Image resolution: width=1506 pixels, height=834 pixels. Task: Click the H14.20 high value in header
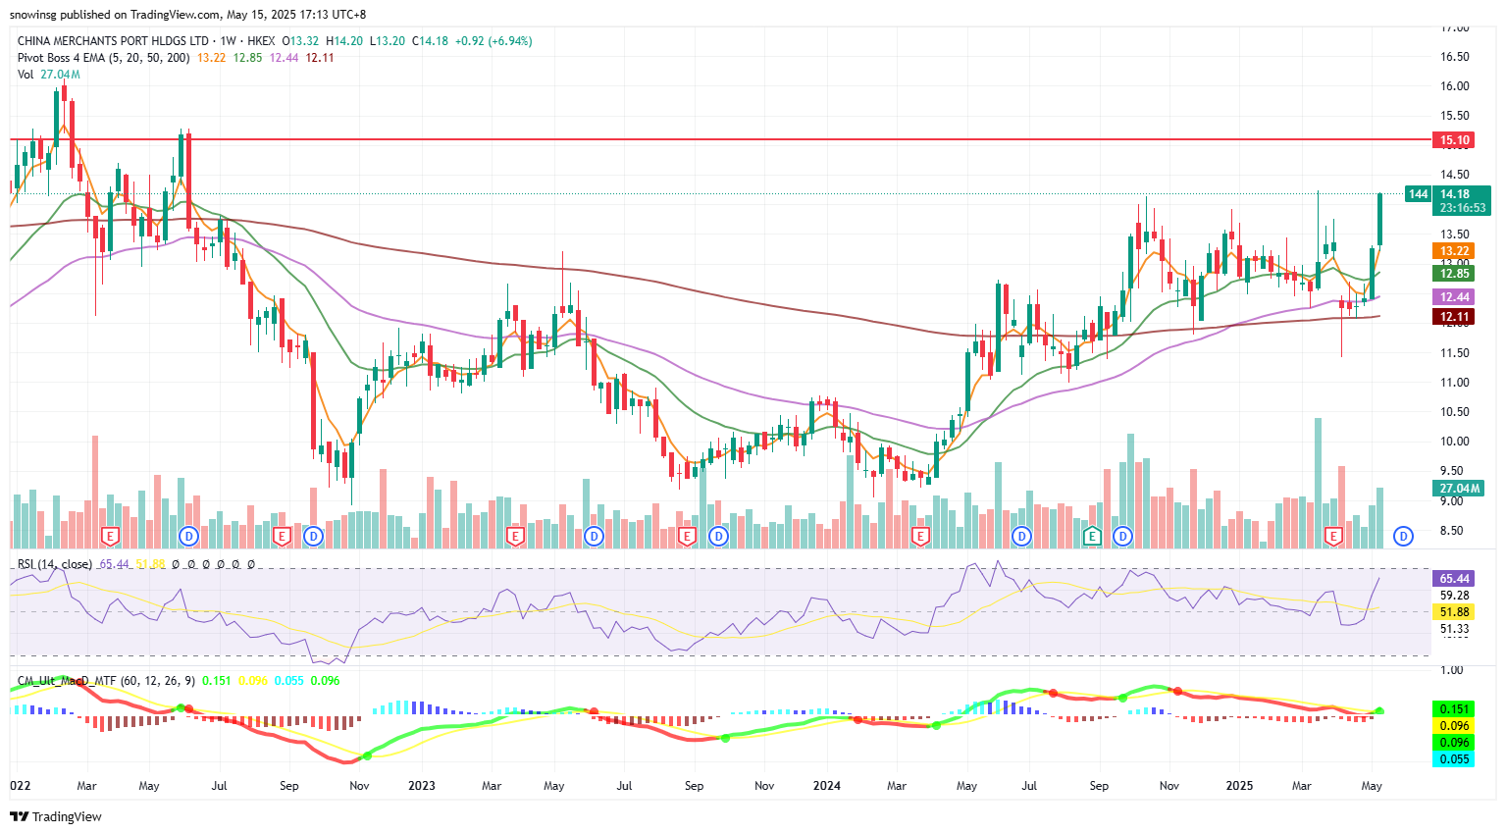pyautogui.click(x=343, y=41)
